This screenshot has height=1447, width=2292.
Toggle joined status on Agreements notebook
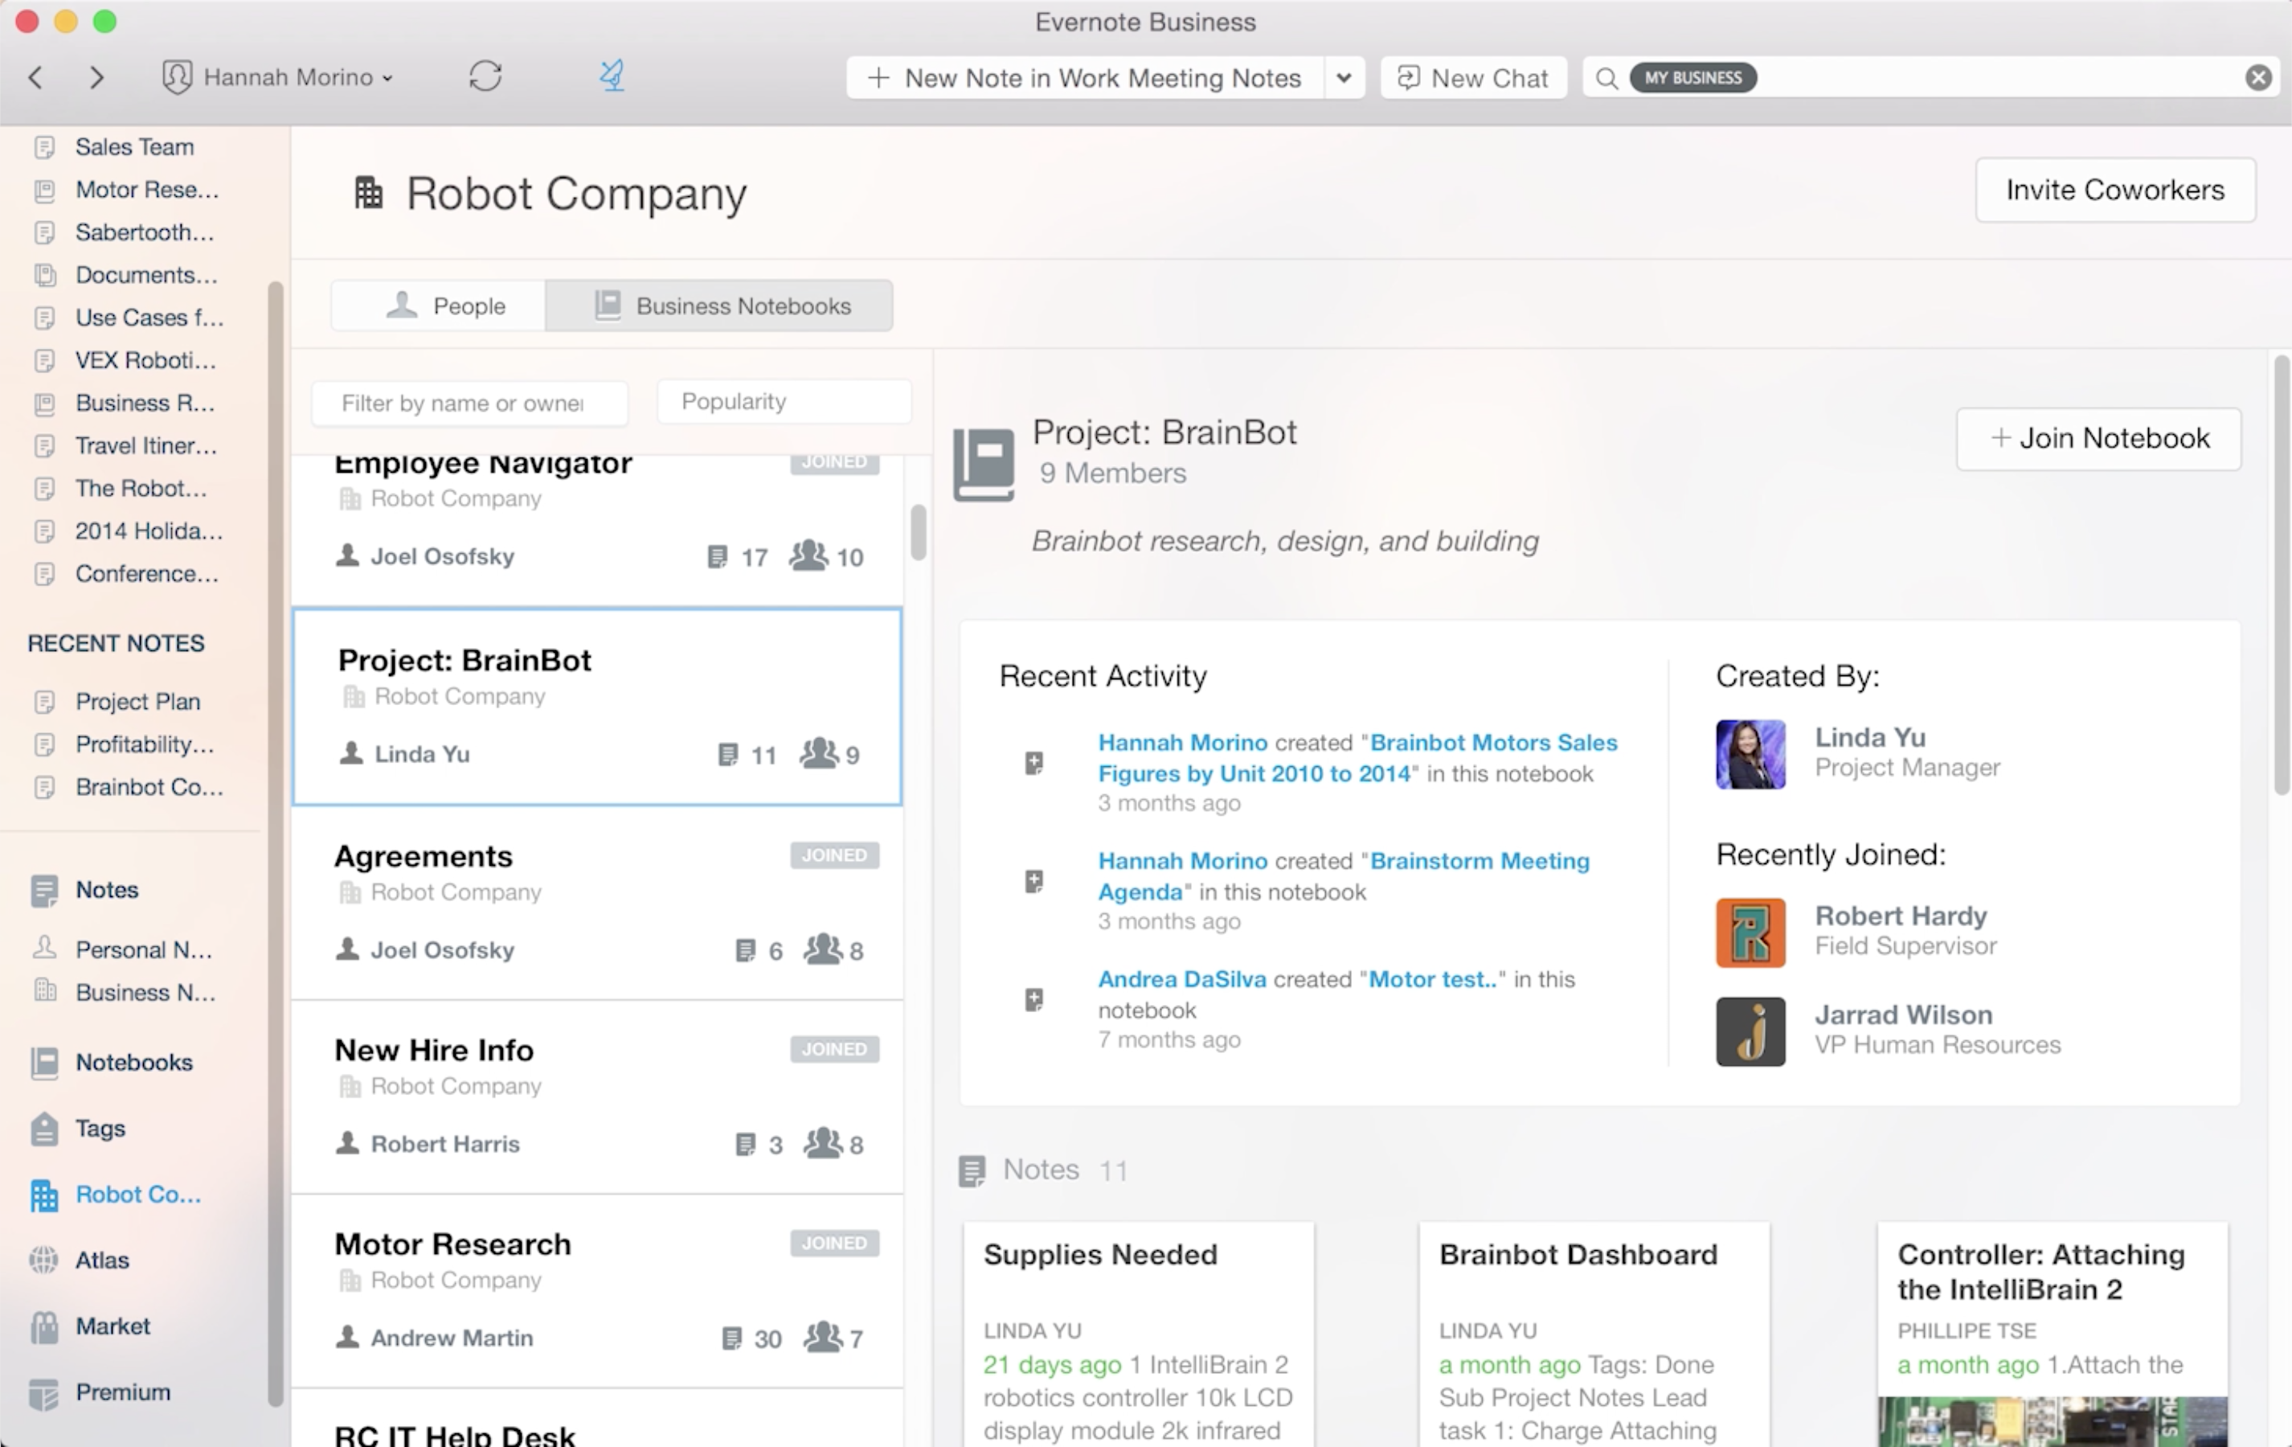833,854
